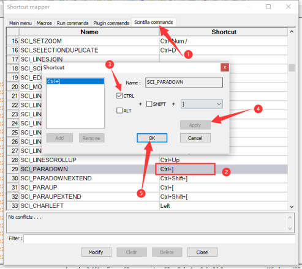Click conflicts box scroll up arrow
The height and width of the screenshot is (269, 302).
290,218
